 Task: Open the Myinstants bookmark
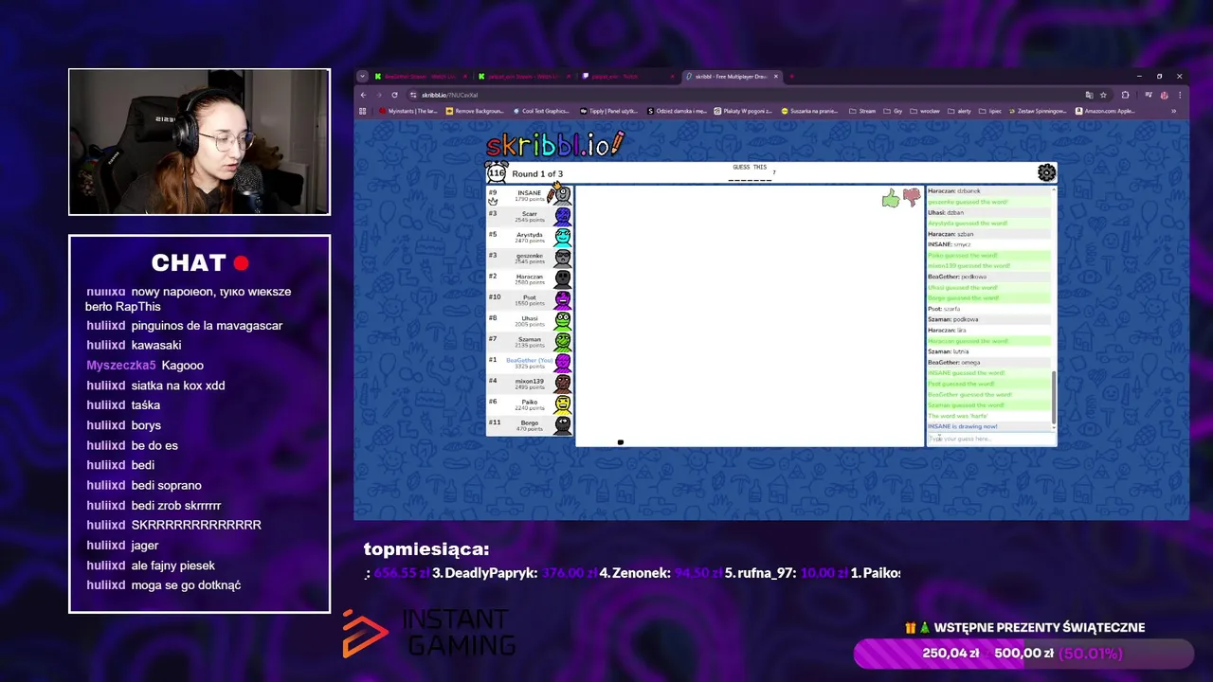click(408, 111)
